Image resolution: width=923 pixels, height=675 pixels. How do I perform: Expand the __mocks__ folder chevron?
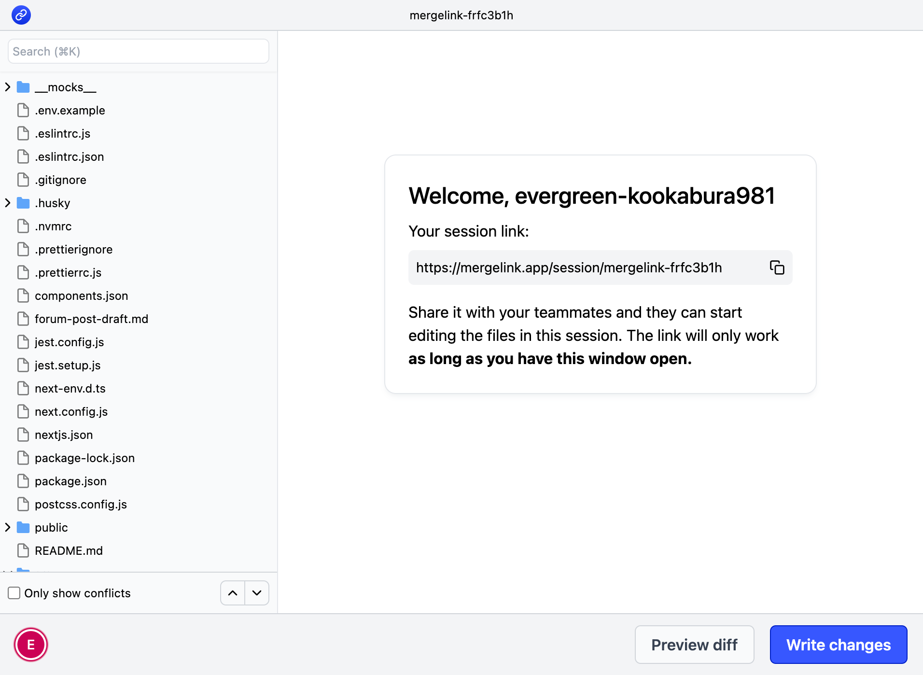[8, 87]
